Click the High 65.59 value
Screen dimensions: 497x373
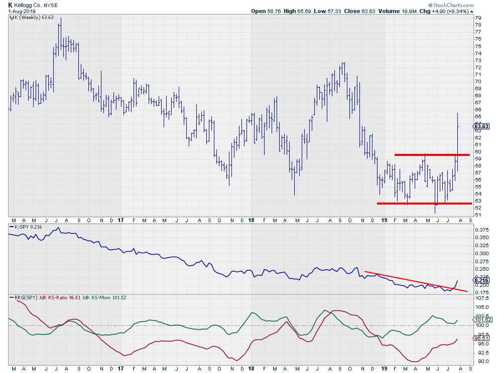[298, 11]
